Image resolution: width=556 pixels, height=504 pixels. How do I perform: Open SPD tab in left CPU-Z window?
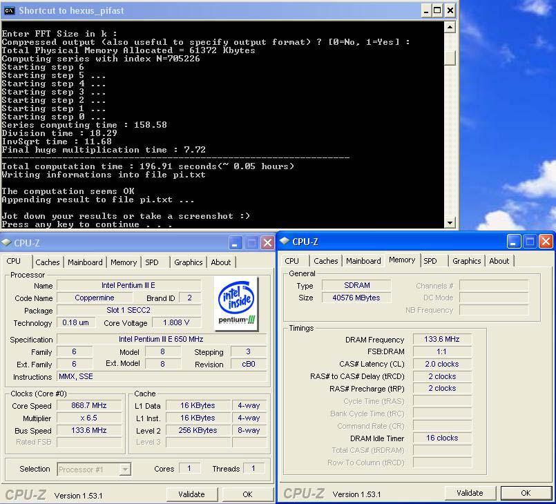pos(152,262)
